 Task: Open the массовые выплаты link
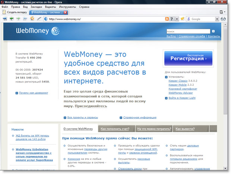pos(134,161)
